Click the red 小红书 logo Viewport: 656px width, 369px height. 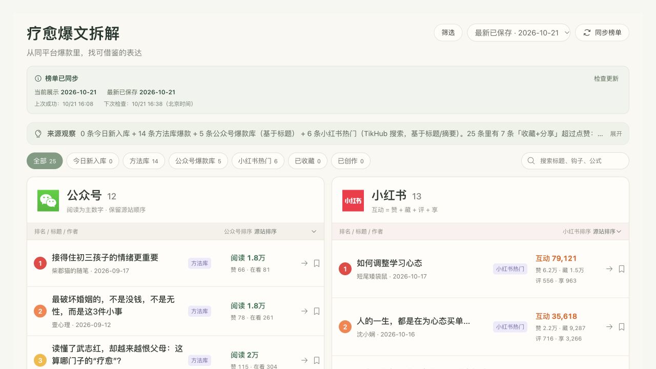point(353,200)
